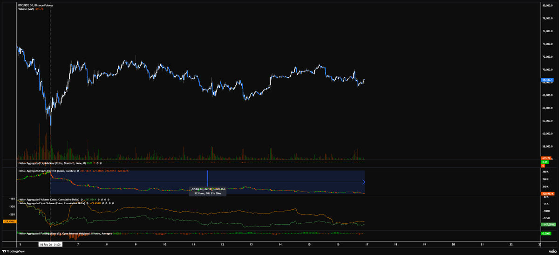Click the 06 Feb '26 01:00 time label

point(50,244)
